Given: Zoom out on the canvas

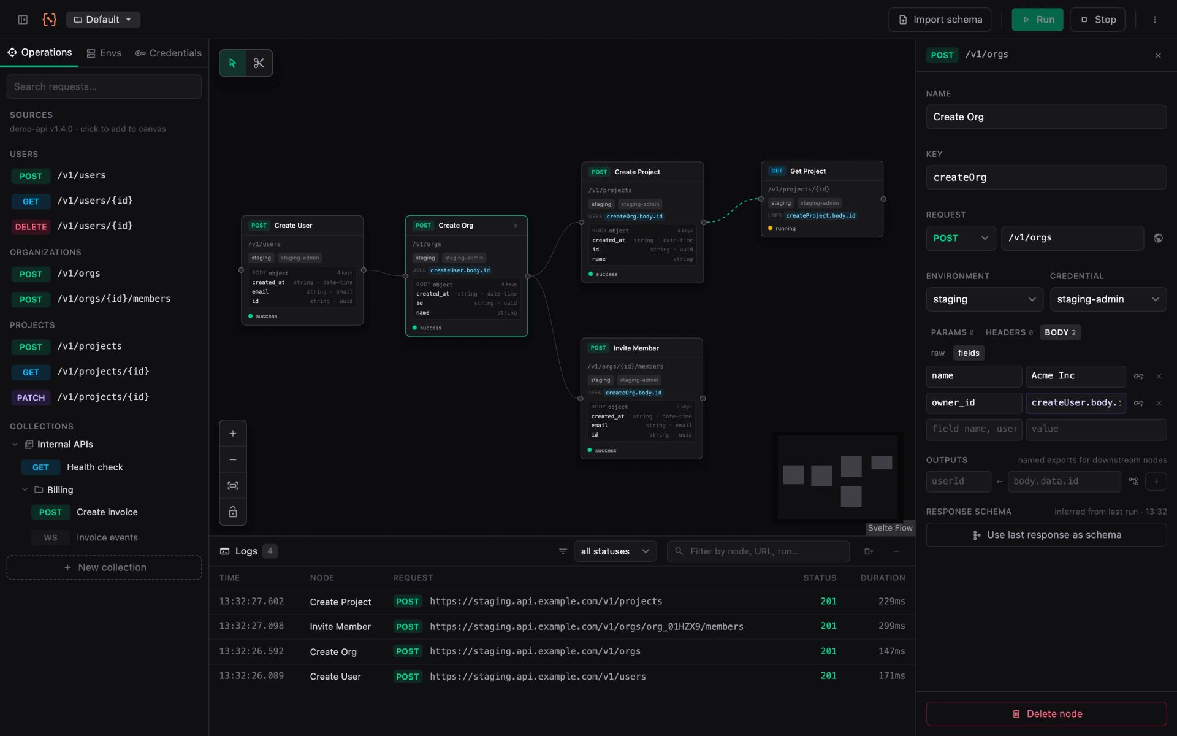Looking at the screenshot, I should pyautogui.click(x=233, y=460).
